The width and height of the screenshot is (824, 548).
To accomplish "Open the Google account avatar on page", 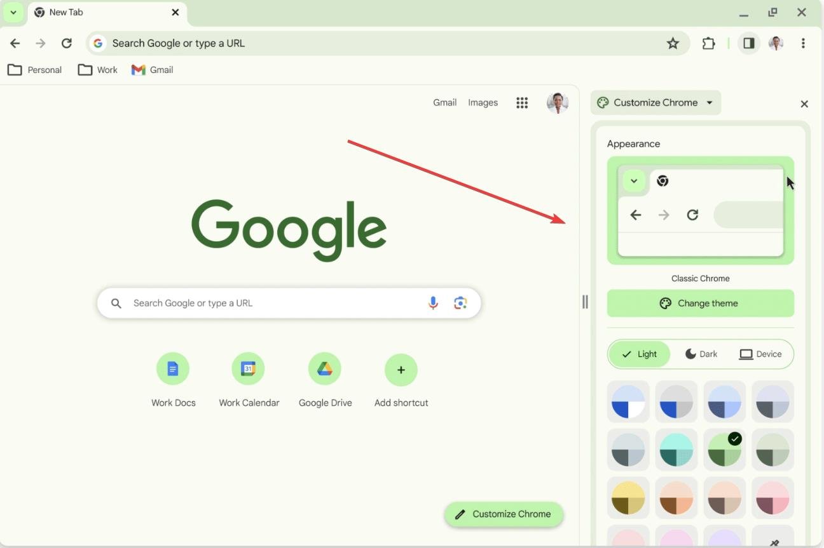I will 558,103.
